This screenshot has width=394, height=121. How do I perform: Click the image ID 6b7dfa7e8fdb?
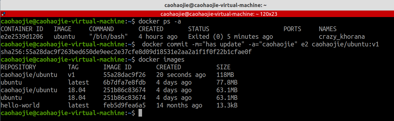pos(124,82)
